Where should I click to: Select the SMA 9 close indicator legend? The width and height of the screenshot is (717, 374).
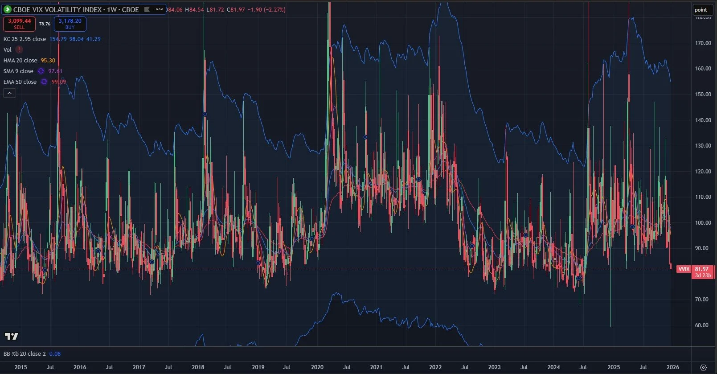(x=18, y=71)
